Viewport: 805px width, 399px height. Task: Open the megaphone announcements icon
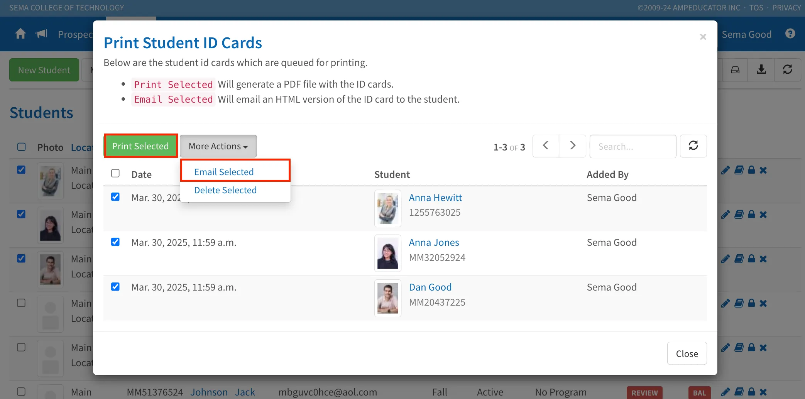click(x=41, y=34)
